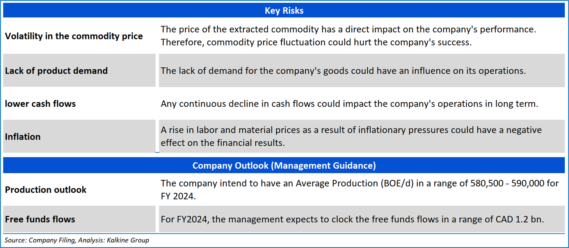Screen dimensions: 569x248
Task: Click the lack of demand description cell
Action: 343,71
